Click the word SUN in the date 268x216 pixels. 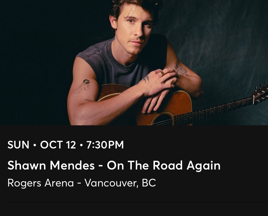(18, 145)
